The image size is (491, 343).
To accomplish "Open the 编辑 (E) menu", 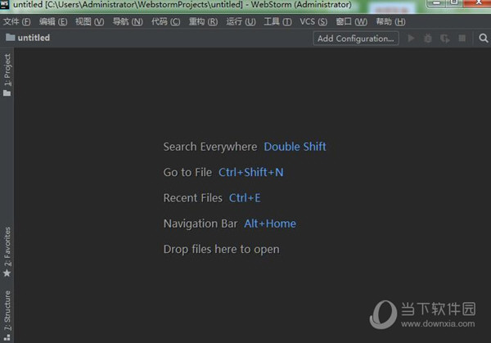I will tap(53, 21).
